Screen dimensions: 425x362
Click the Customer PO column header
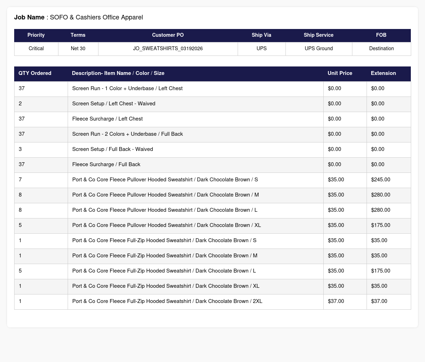168,35
